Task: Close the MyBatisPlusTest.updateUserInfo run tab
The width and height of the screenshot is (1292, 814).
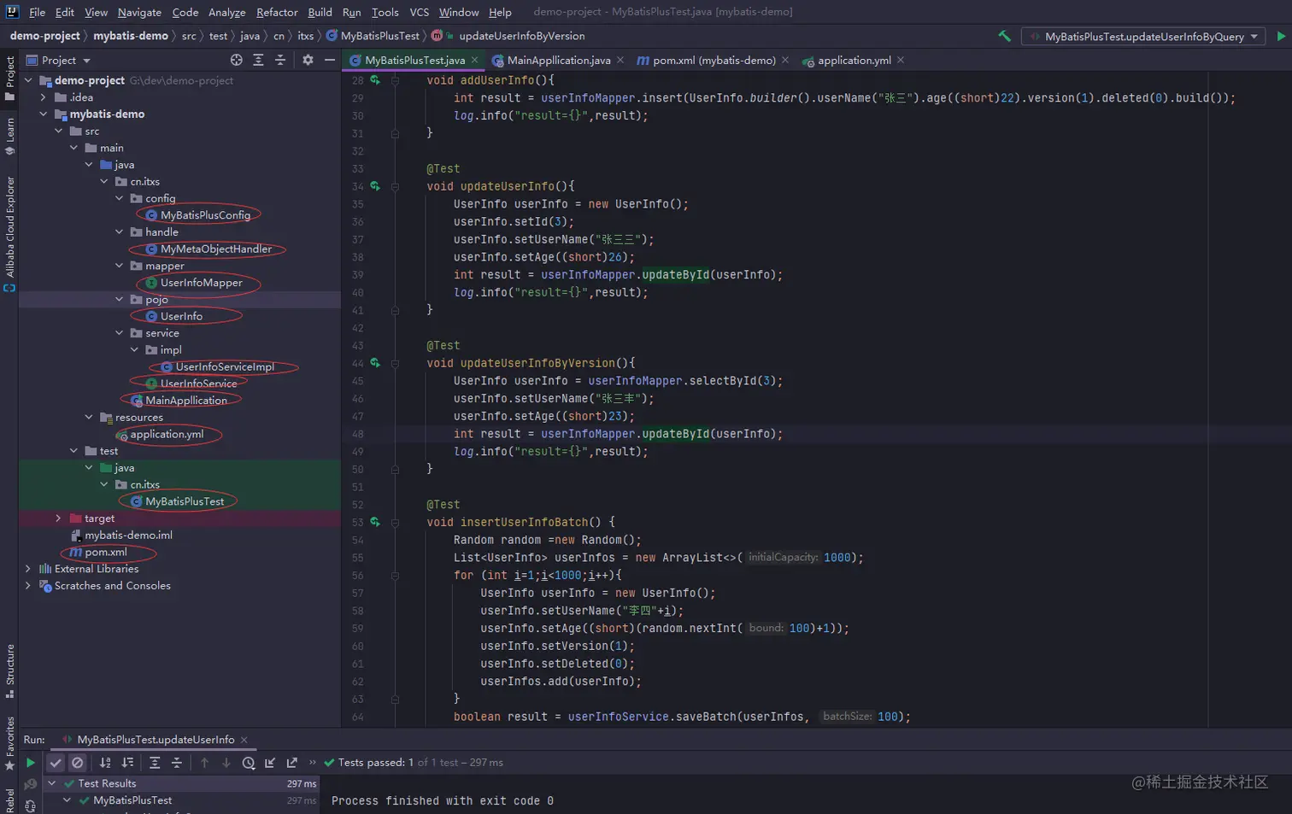Action: tap(244, 740)
